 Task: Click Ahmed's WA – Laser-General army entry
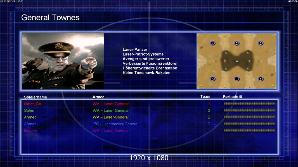point(111,117)
